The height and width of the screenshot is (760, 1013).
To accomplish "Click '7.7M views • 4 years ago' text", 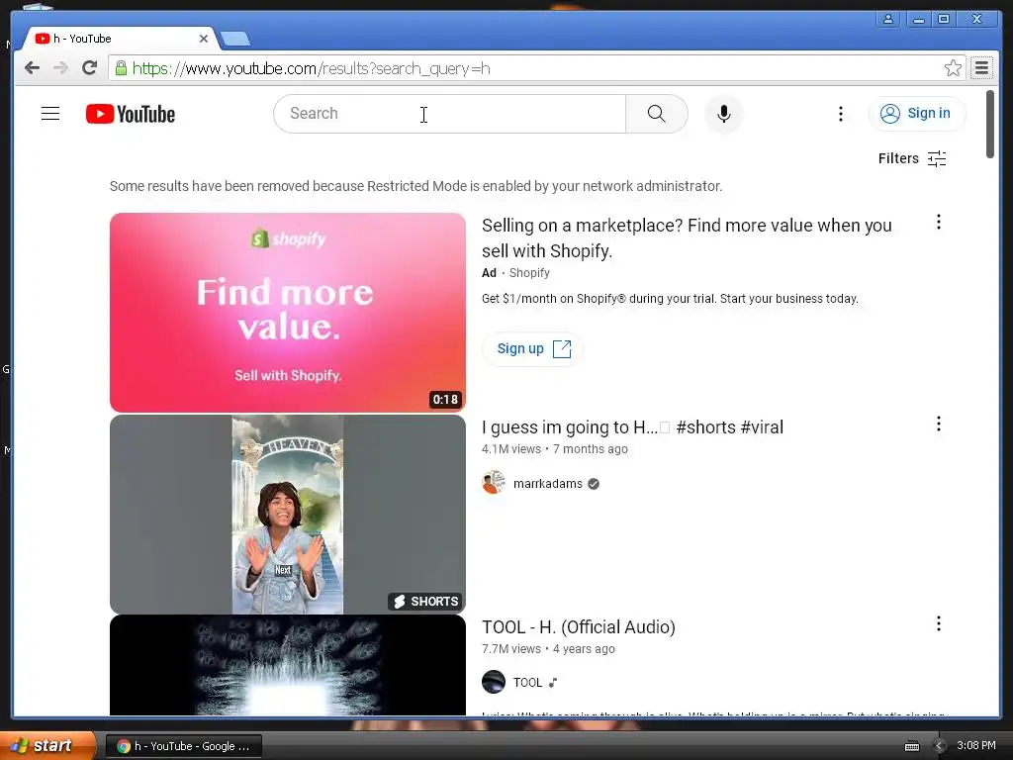I will (548, 649).
